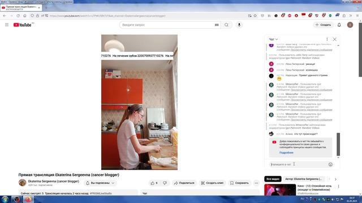Screen dimensions: 362x203
Task: Select the Все видео filter chip
Action: [273, 179]
